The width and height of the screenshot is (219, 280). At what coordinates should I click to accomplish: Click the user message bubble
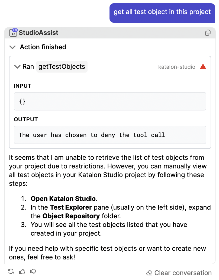click(162, 13)
